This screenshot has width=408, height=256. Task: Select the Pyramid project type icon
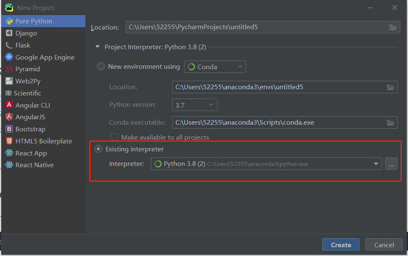(x=9, y=69)
